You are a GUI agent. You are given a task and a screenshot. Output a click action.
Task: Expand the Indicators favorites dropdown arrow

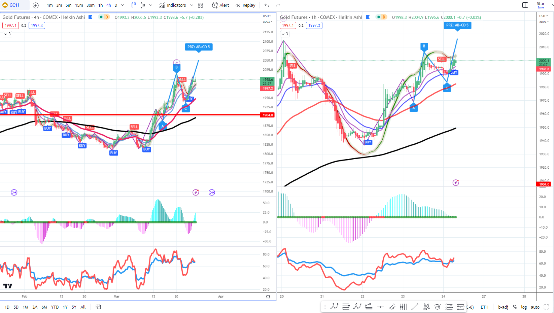pos(192,5)
